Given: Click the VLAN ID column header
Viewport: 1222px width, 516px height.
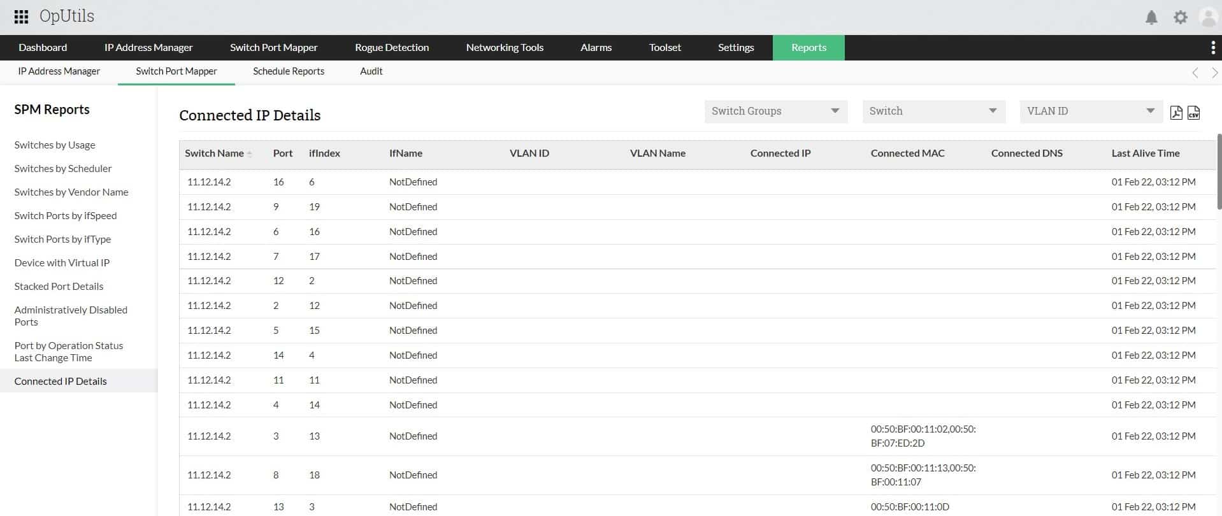Looking at the screenshot, I should [529, 154].
